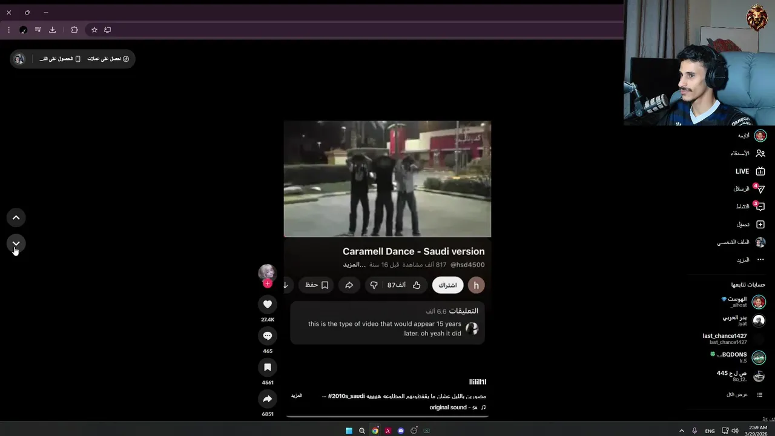
Task: Open the original sound - SA link
Action: coord(458,408)
